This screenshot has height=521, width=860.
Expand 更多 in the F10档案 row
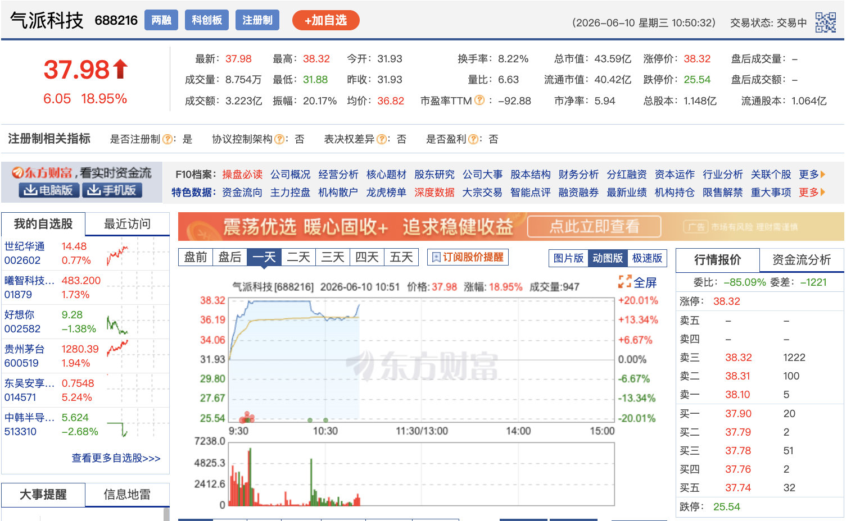(x=812, y=175)
